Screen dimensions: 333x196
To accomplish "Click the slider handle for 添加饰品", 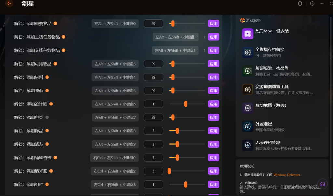I will tap(177, 131).
